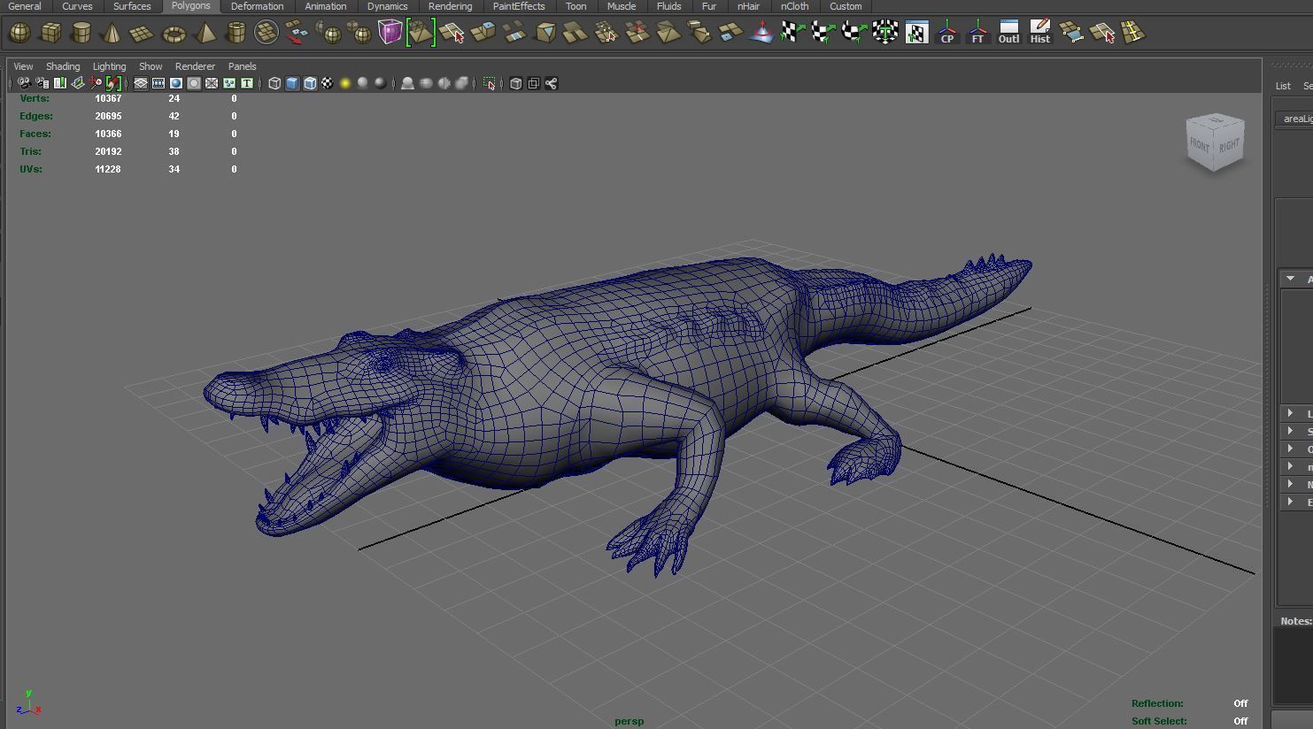This screenshot has height=729, width=1313.
Task: Apply spherical UV mapping from the shelf
Action: (x=853, y=34)
